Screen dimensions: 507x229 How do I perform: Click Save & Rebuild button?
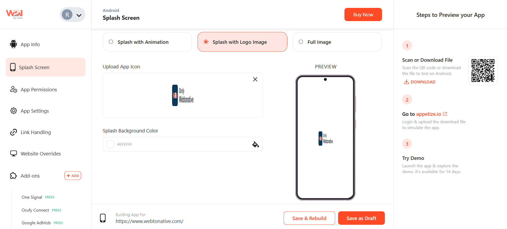309,218
